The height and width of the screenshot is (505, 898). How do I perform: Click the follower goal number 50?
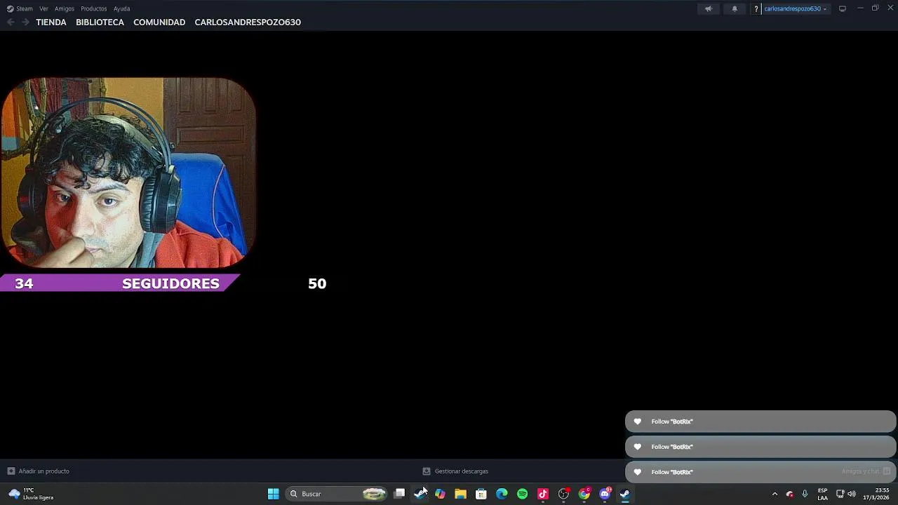[x=317, y=283]
